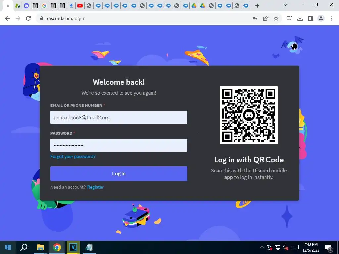Show hidden system tray icons
This screenshot has height=254, width=339.
pyautogui.click(x=262, y=247)
